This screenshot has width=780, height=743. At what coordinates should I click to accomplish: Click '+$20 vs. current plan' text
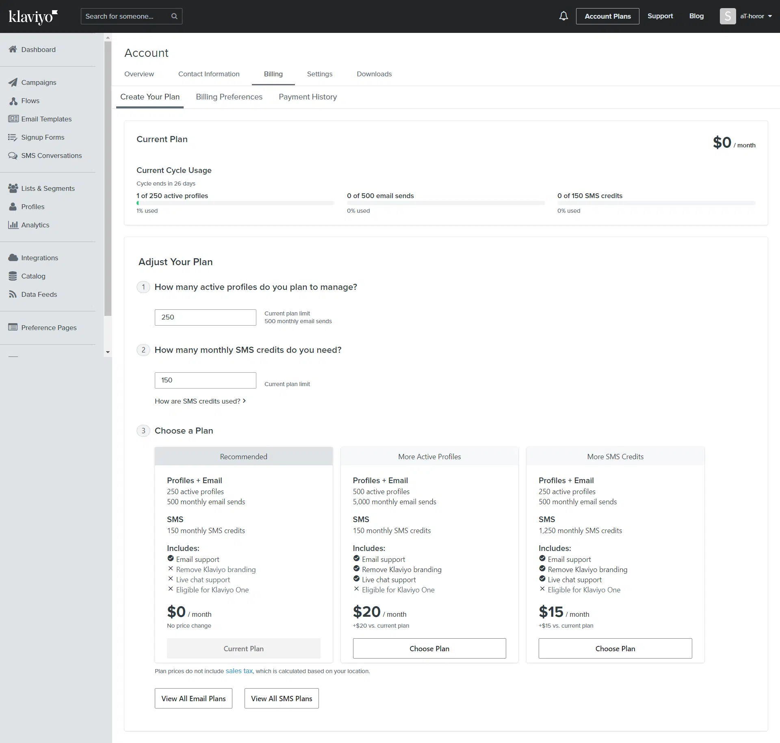(x=381, y=626)
